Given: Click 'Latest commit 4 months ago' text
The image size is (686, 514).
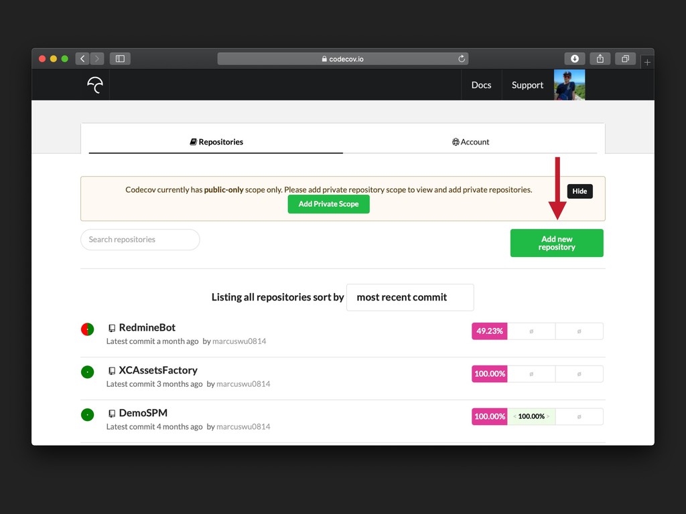Looking at the screenshot, I should pos(155,426).
